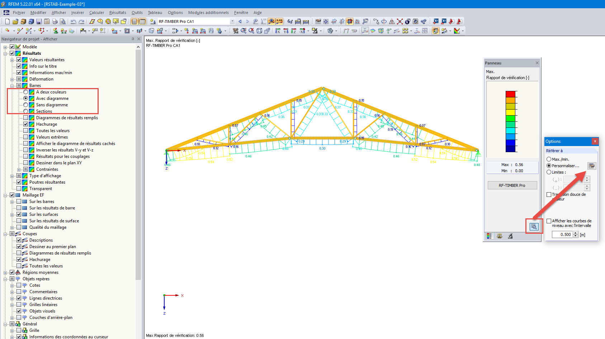Click the New document icon in toolbar
The width and height of the screenshot is (605, 339).
(7, 21)
